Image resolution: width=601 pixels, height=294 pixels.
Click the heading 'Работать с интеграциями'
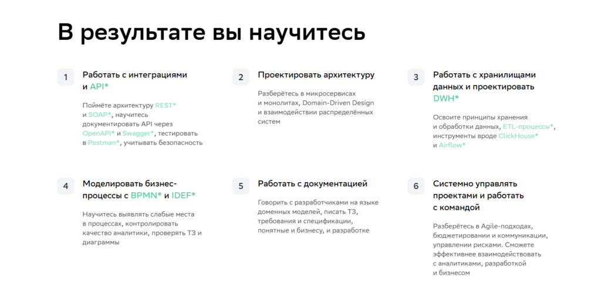[135, 75]
